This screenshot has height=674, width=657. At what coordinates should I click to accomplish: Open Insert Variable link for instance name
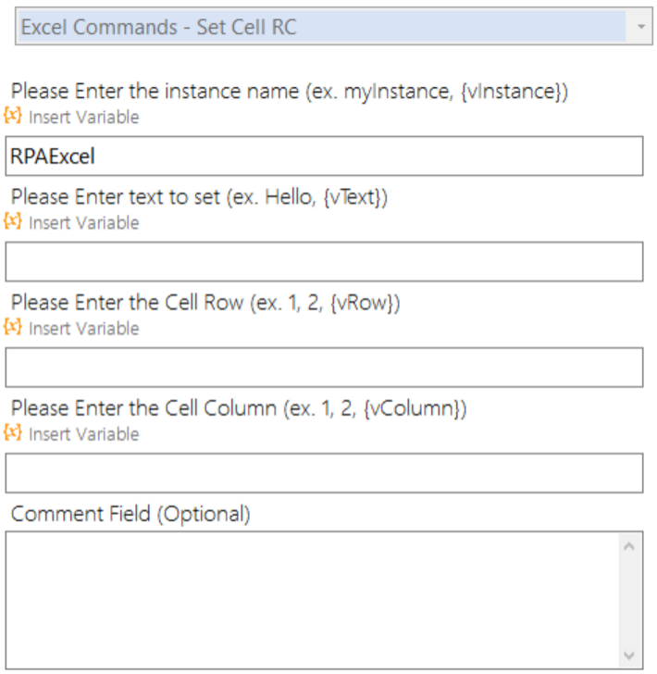click(84, 117)
